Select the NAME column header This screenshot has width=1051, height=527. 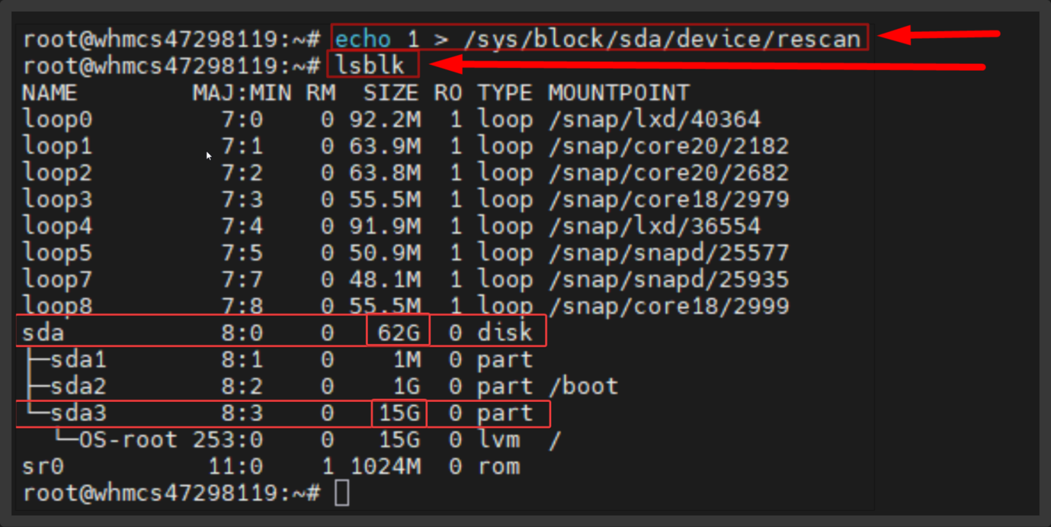[x=49, y=93]
